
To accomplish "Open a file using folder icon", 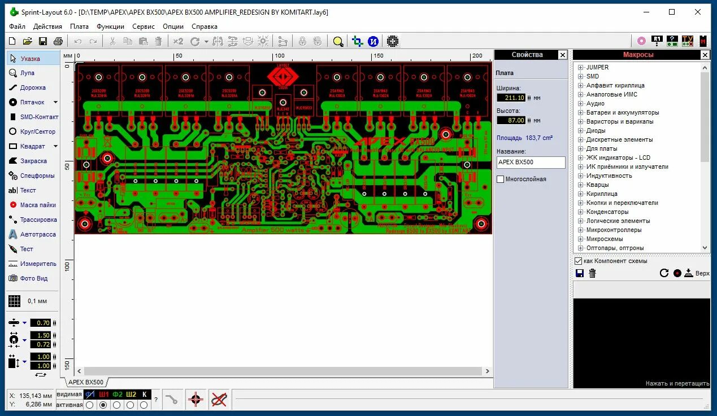I will [27, 41].
